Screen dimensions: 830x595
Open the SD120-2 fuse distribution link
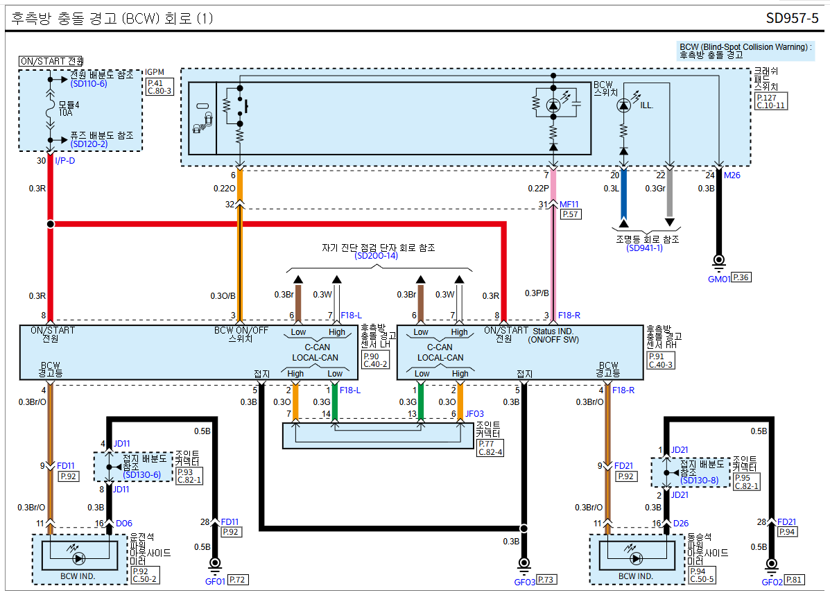point(89,144)
